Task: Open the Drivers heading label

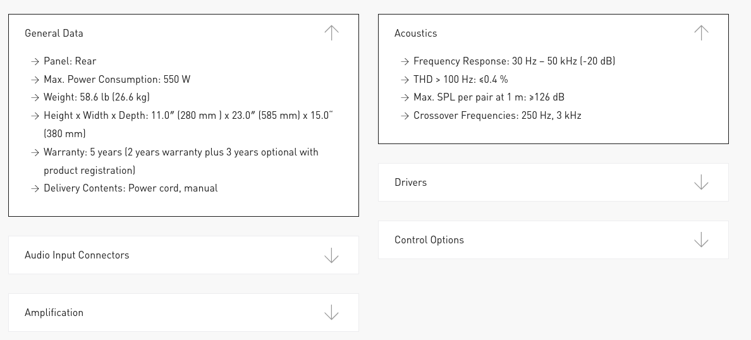Action: pos(410,183)
